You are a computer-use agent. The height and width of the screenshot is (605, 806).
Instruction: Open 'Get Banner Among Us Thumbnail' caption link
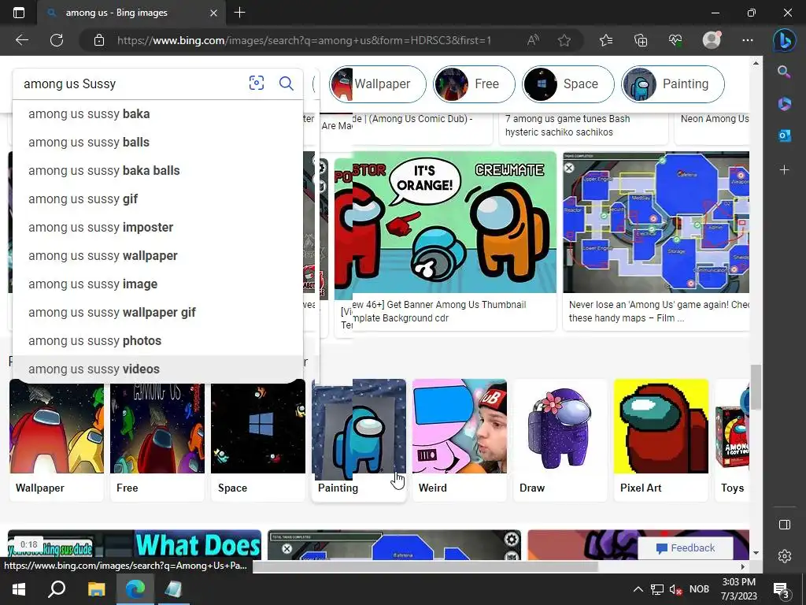[x=438, y=311]
